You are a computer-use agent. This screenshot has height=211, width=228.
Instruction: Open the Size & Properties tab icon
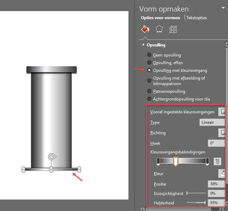pyautogui.click(x=173, y=29)
